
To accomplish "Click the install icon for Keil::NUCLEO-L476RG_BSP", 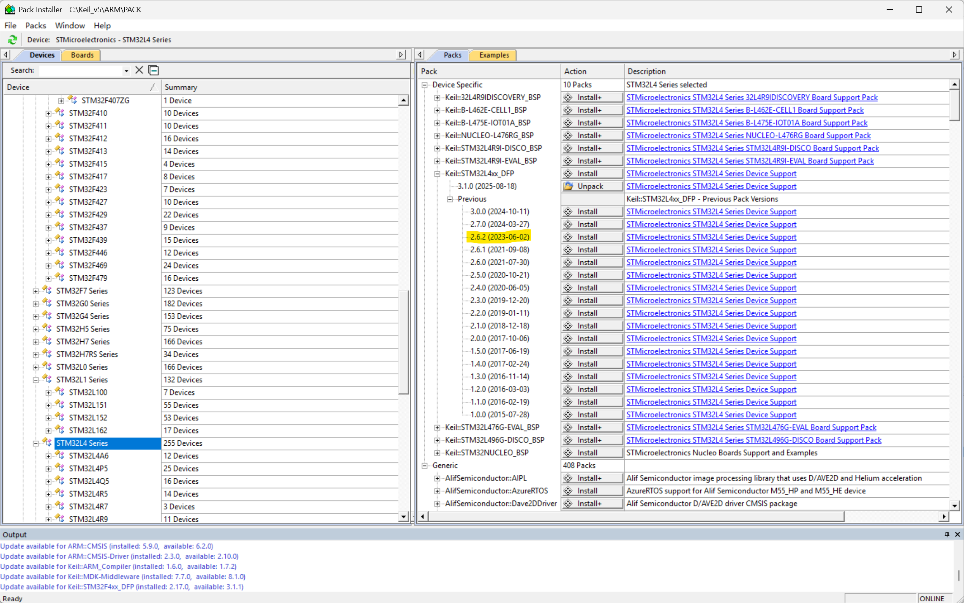I will (568, 135).
